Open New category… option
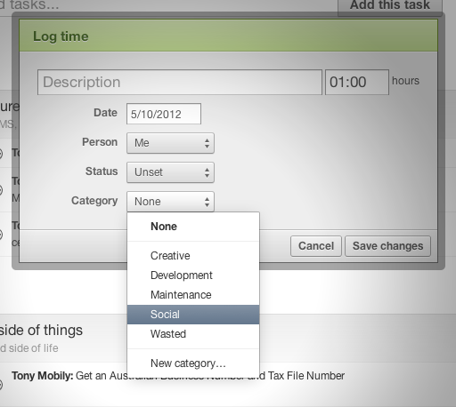 (x=193, y=363)
